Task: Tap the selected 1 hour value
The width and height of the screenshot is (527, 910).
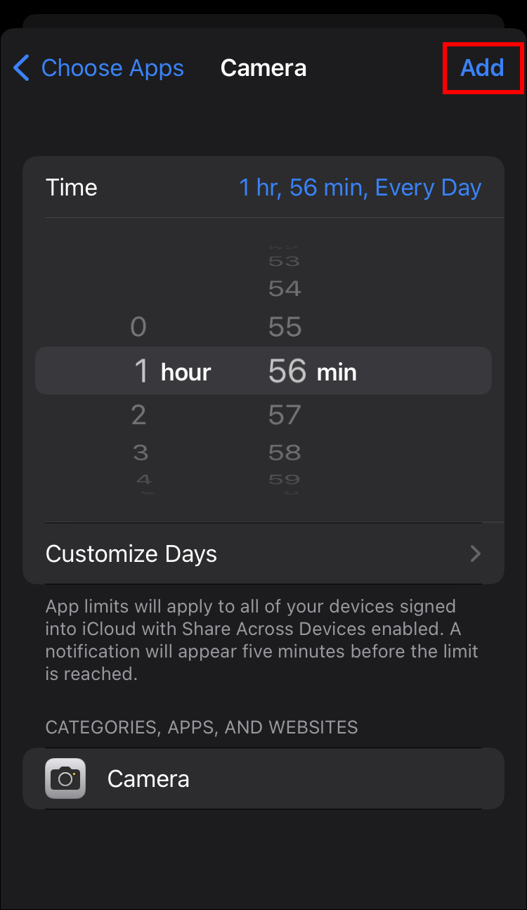Action: [x=172, y=371]
